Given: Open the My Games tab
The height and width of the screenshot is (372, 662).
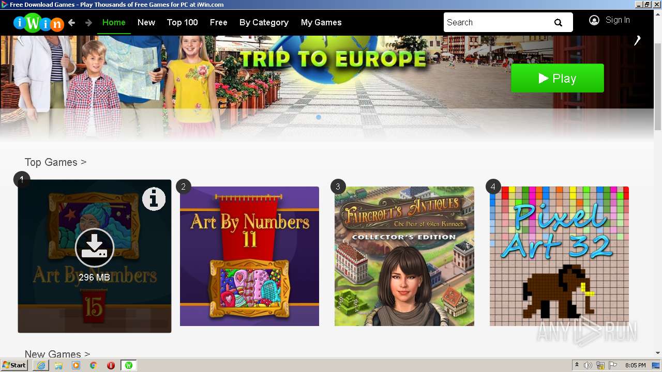Looking at the screenshot, I should point(321,22).
